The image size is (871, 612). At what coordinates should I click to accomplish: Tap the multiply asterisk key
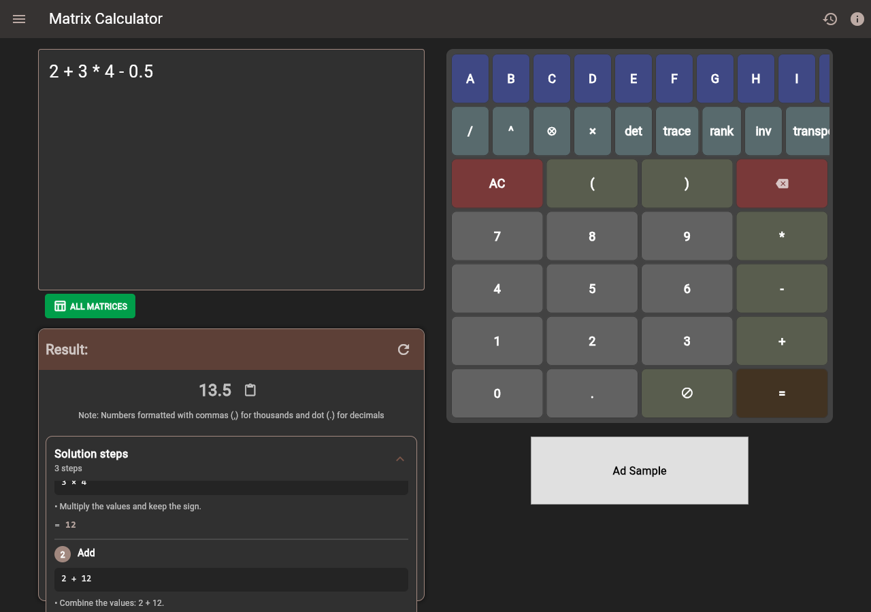pyautogui.click(x=782, y=236)
